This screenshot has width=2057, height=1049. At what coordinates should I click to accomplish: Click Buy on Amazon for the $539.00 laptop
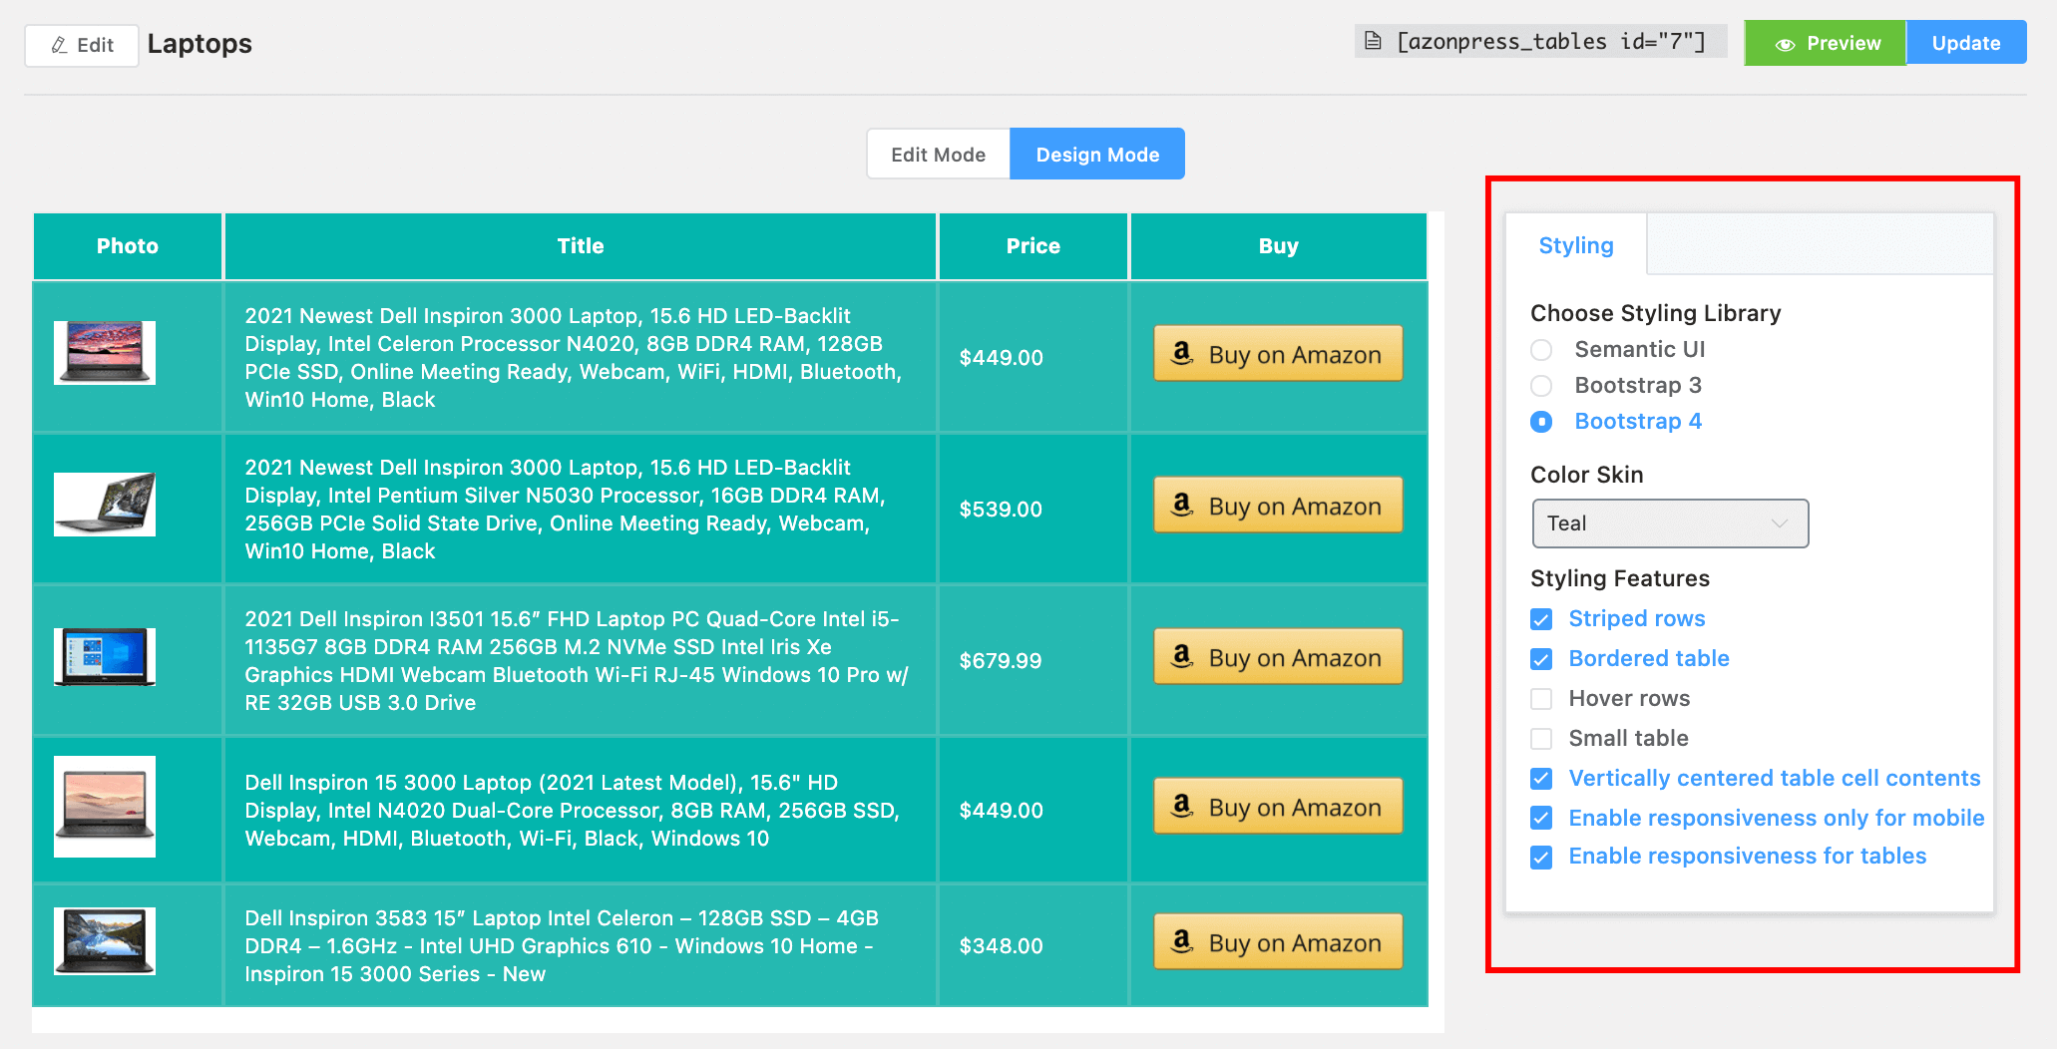click(1279, 506)
